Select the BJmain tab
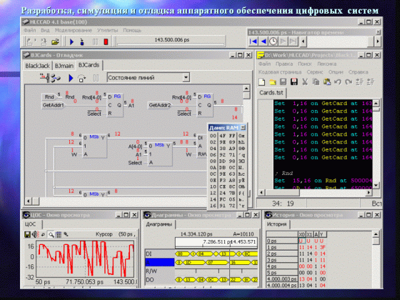This screenshot has width=400, height=300. click(64, 65)
